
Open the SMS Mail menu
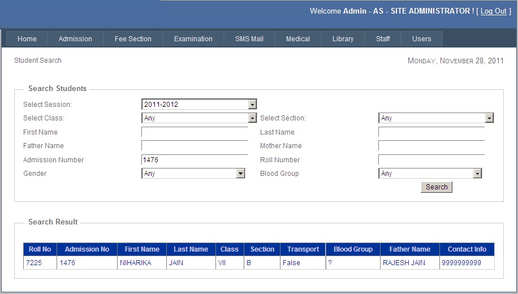(x=249, y=39)
